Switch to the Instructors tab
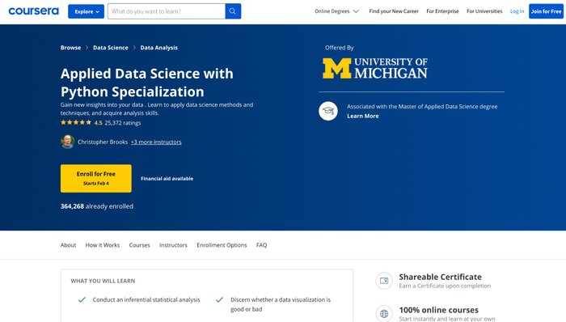 click(x=173, y=245)
